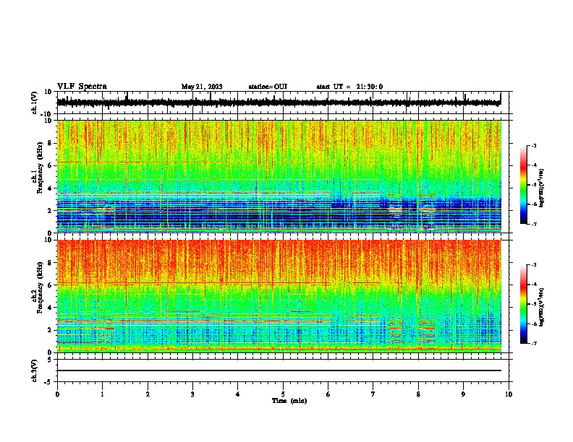Click time axis tick label "0"

[x=57, y=394]
